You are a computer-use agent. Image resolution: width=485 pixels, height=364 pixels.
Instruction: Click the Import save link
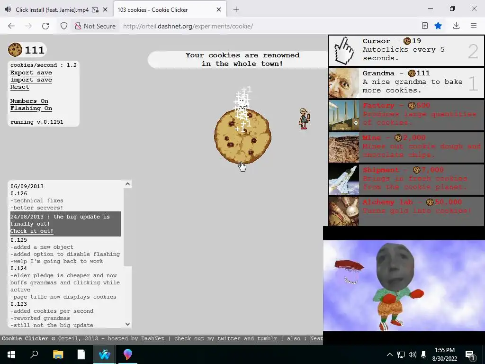31,80
